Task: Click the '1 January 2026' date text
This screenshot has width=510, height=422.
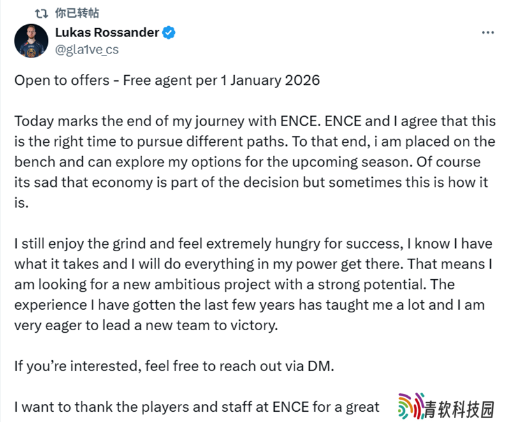Action: point(270,80)
